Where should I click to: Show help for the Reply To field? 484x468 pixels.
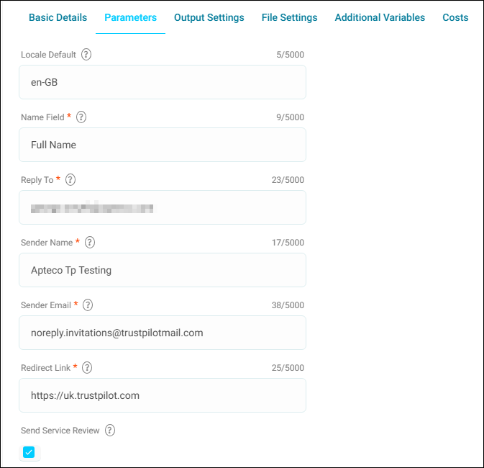pos(70,179)
